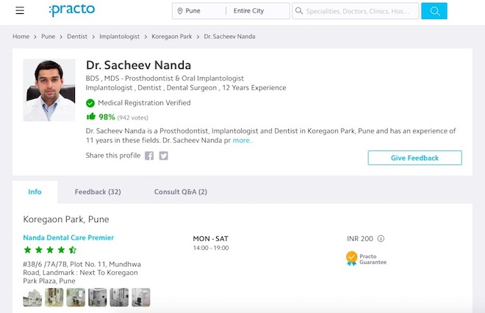Click the green thumbs-up rating icon
The image size is (485, 313).
(x=90, y=117)
